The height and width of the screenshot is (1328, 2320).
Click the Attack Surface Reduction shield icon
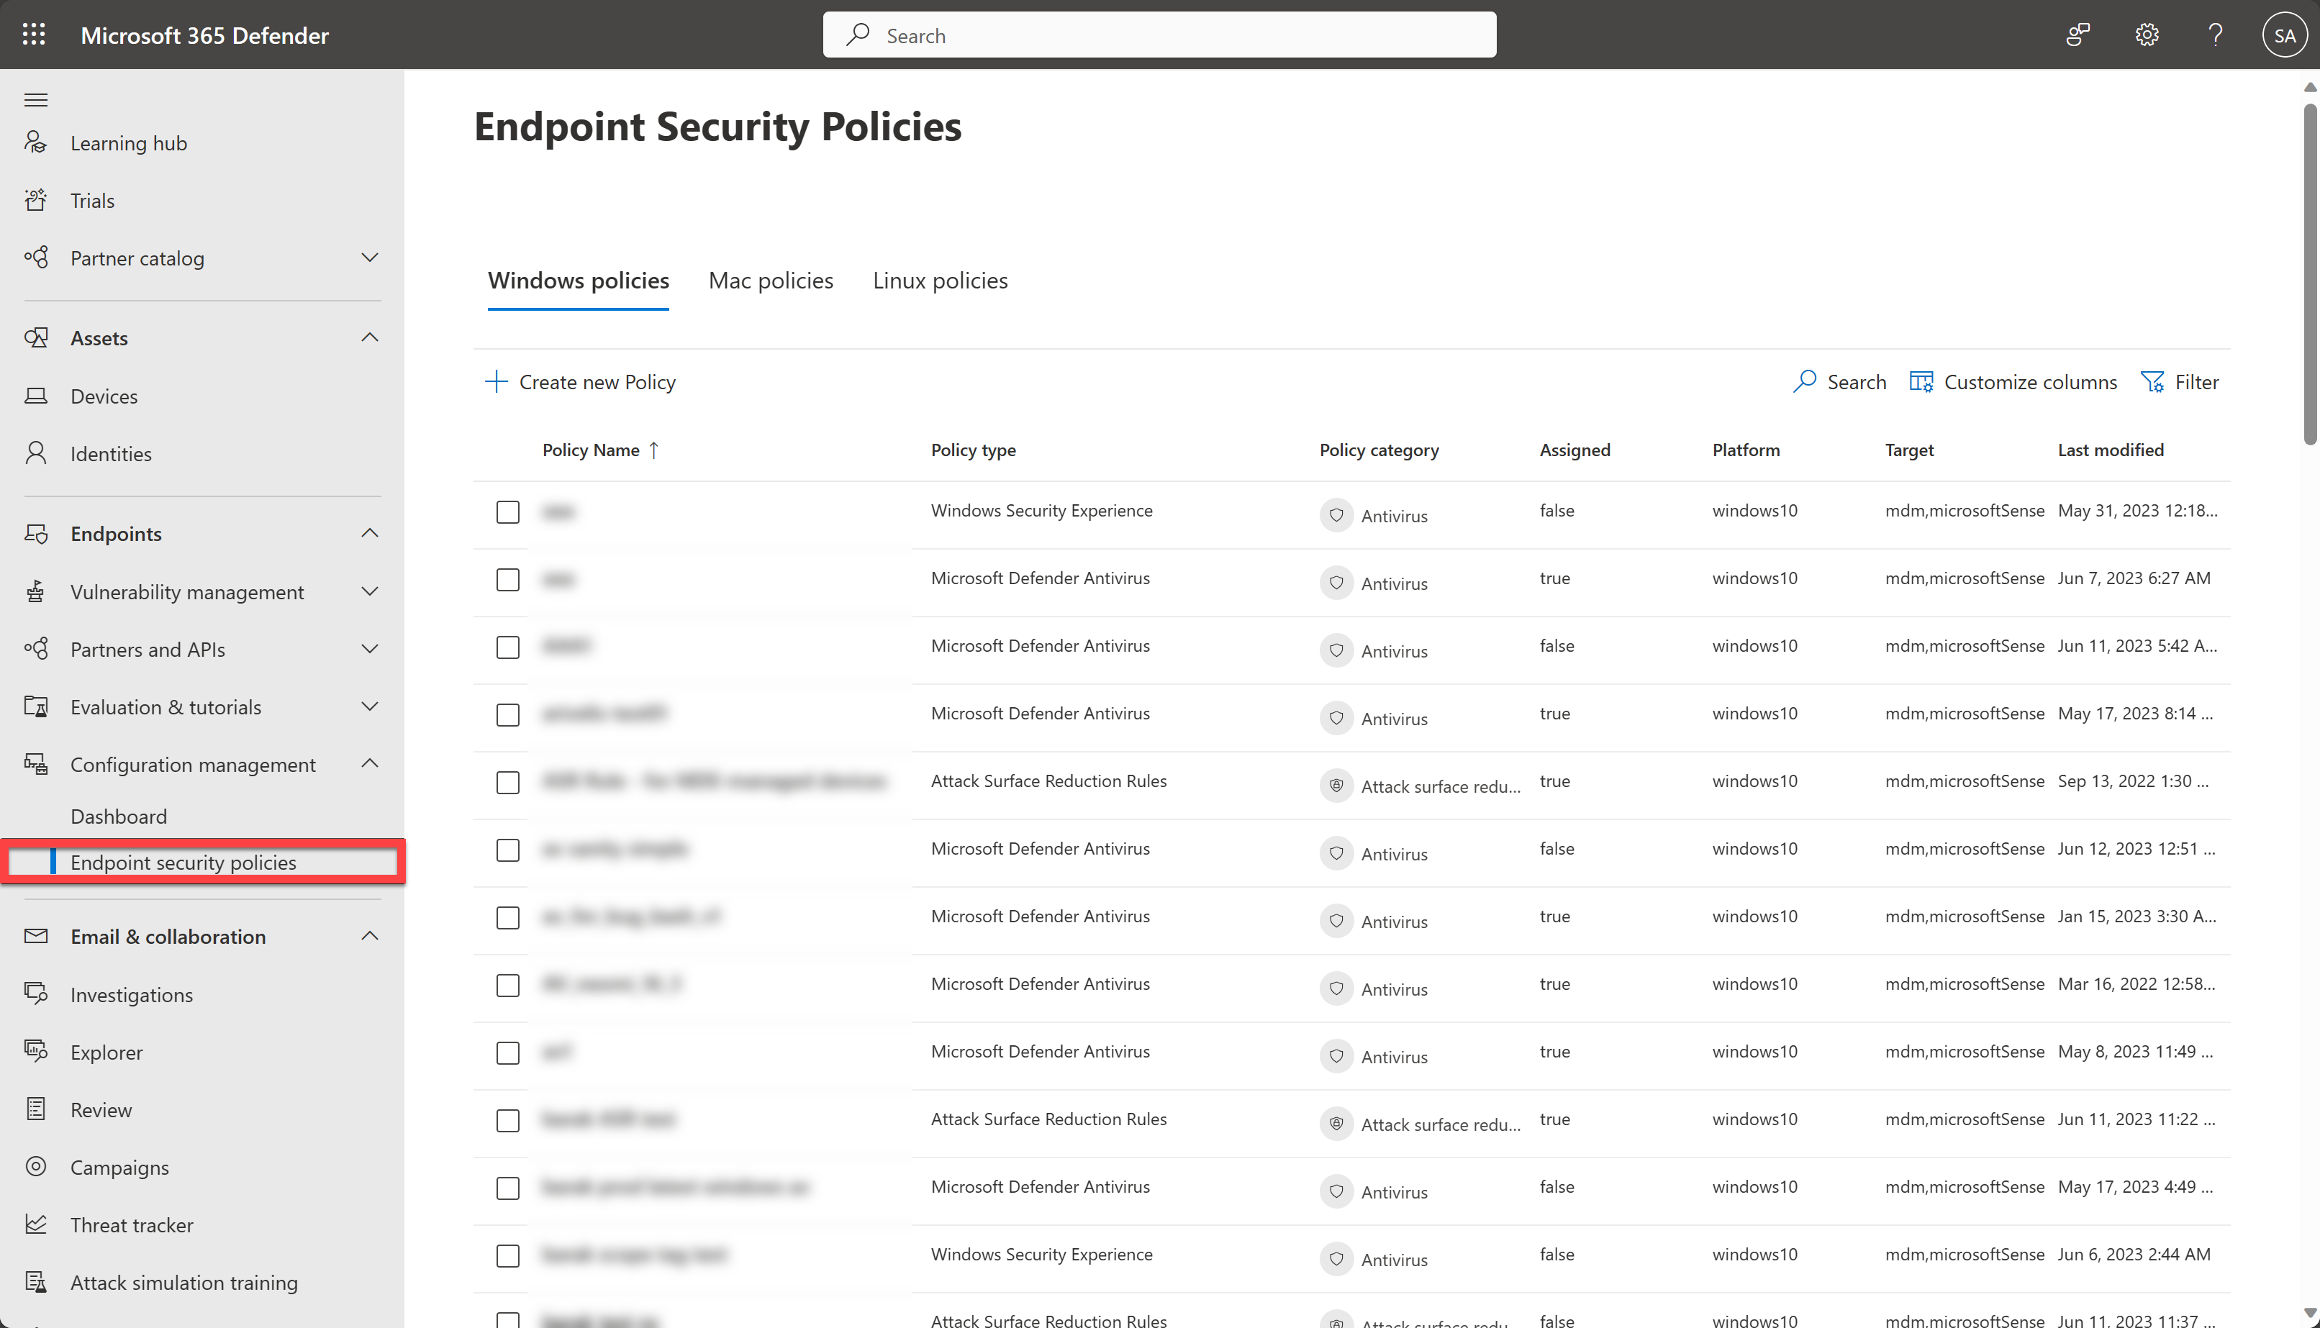tap(1337, 785)
